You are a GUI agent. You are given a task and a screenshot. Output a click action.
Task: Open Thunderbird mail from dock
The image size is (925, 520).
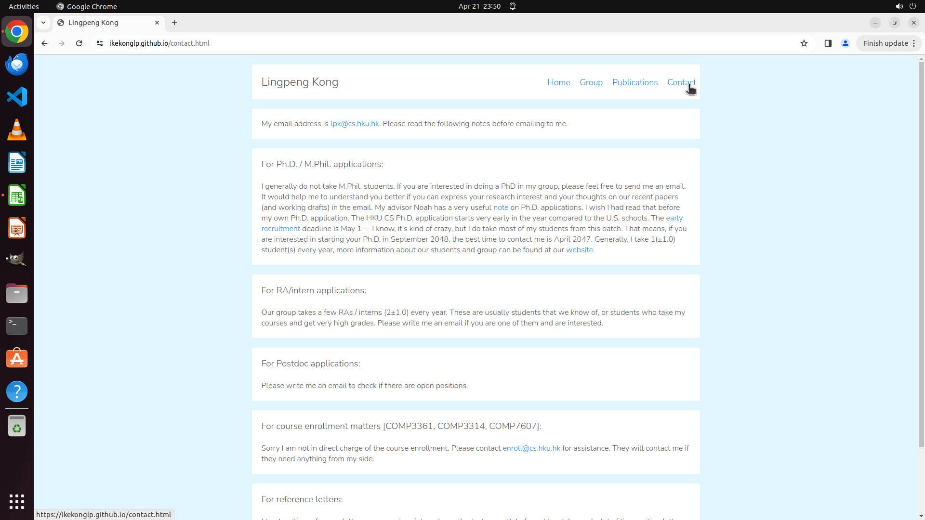pyautogui.click(x=17, y=64)
